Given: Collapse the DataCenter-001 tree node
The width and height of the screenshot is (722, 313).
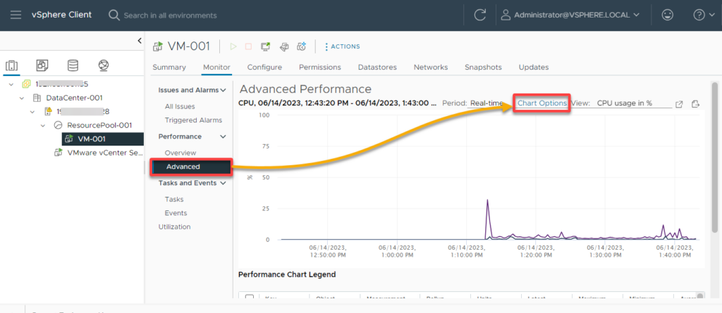Looking at the screenshot, I should pyautogui.click(x=23, y=98).
